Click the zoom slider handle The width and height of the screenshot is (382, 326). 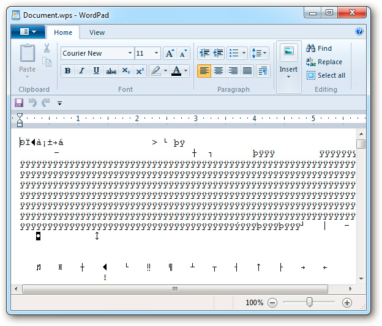[309, 302]
